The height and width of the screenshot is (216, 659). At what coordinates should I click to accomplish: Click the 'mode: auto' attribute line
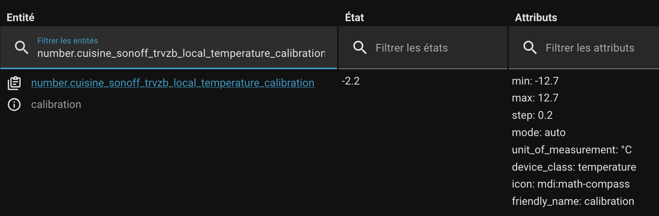[x=538, y=133]
